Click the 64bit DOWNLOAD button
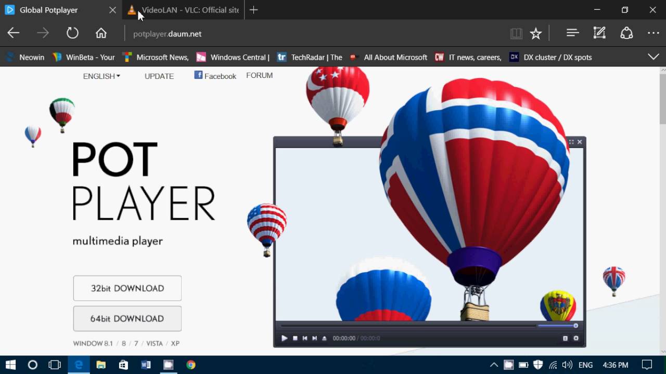This screenshot has height=374, width=666. click(127, 318)
